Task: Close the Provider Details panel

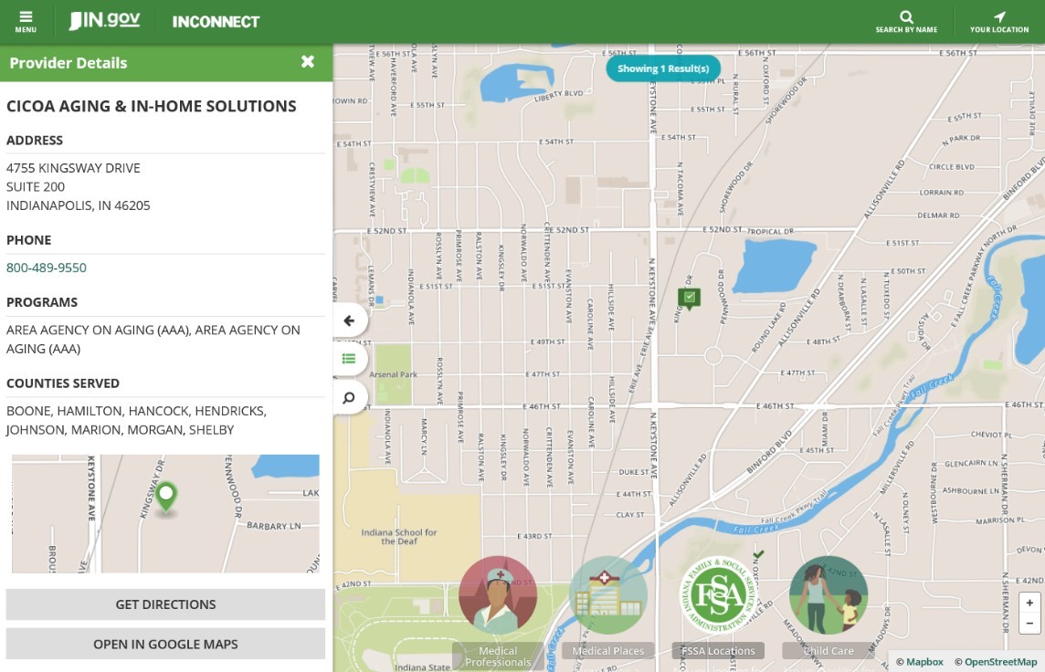Action: 308,62
